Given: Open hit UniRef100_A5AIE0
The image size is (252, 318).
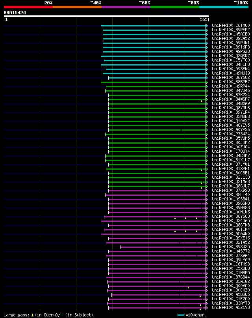Looking at the screenshot, I should click(x=231, y=34).
